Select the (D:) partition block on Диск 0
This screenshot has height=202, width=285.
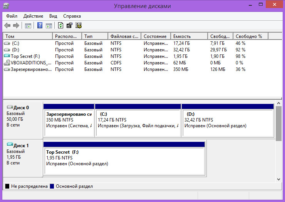tap(228, 120)
